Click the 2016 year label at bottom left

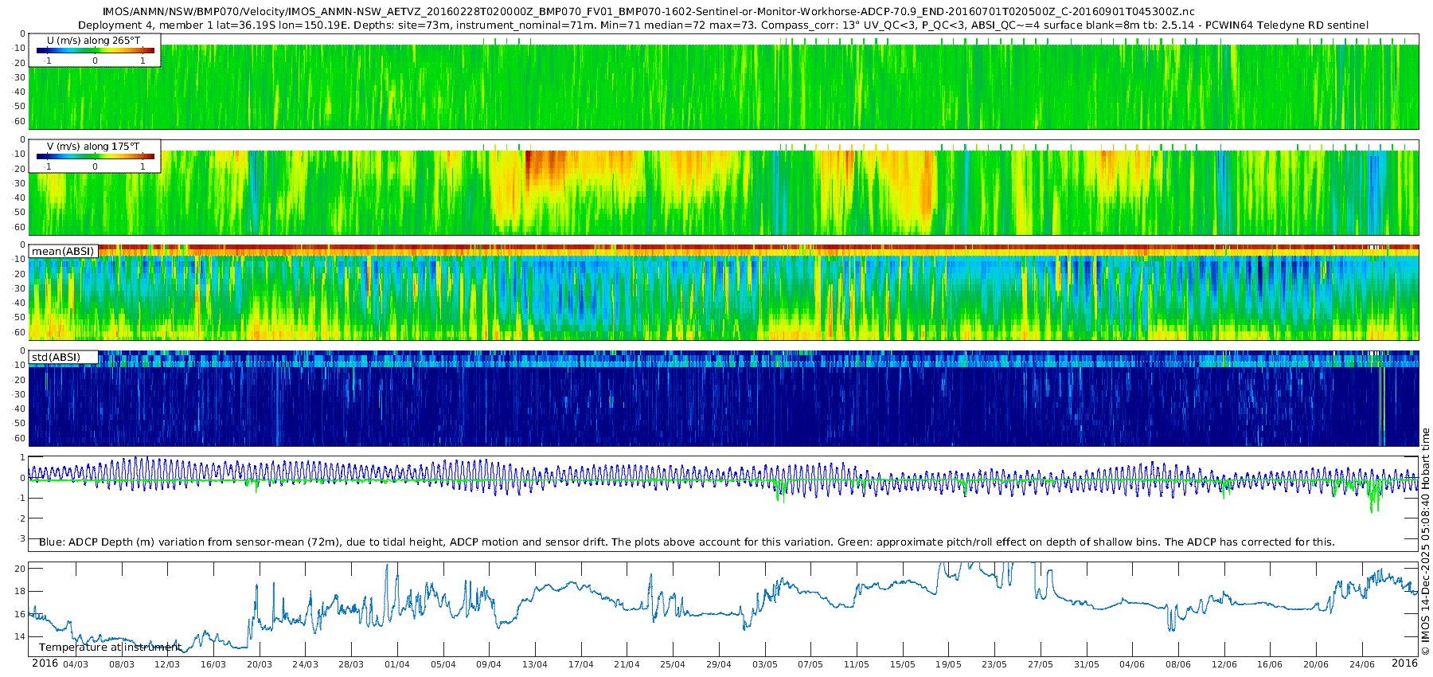click(x=45, y=663)
